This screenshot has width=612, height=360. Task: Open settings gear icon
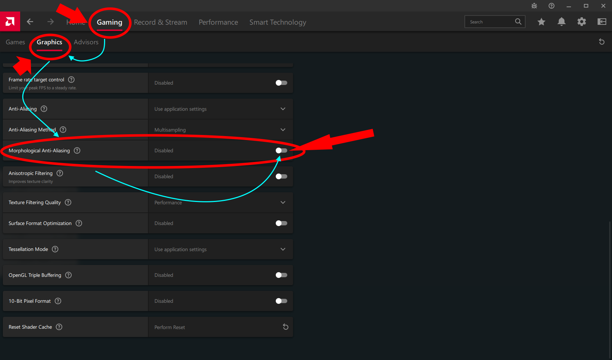[x=582, y=22]
